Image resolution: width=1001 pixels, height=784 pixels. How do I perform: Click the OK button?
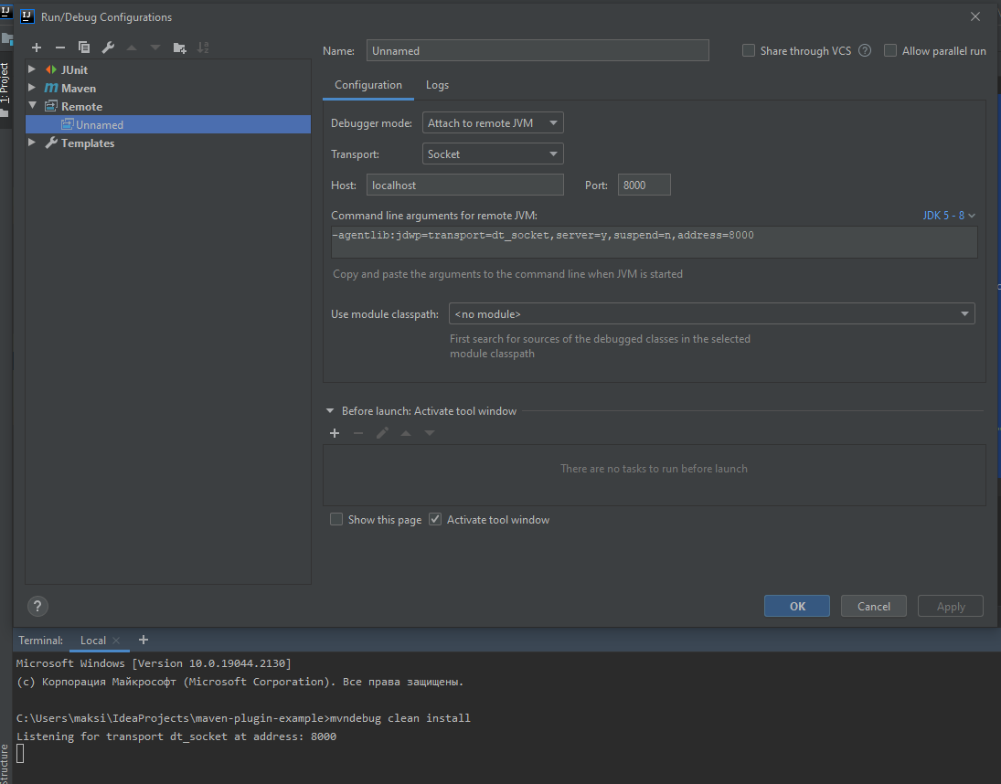click(797, 606)
